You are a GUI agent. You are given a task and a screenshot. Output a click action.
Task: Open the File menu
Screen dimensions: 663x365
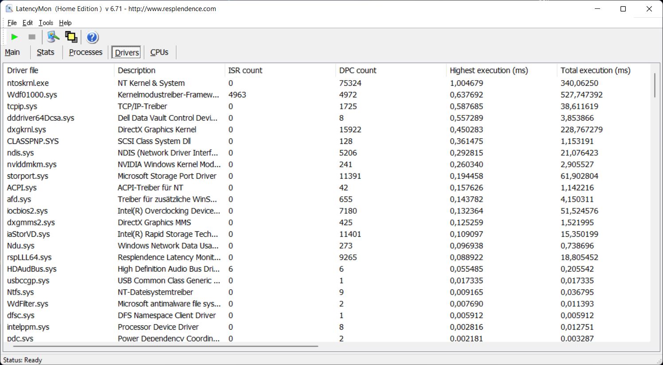tap(12, 23)
